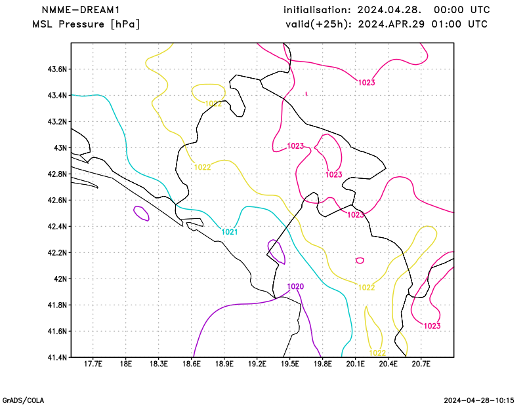This screenshot has height=405, width=525.
Task: Click the 43.4N latitude label
Action: pyautogui.click(x=57, y=96)
